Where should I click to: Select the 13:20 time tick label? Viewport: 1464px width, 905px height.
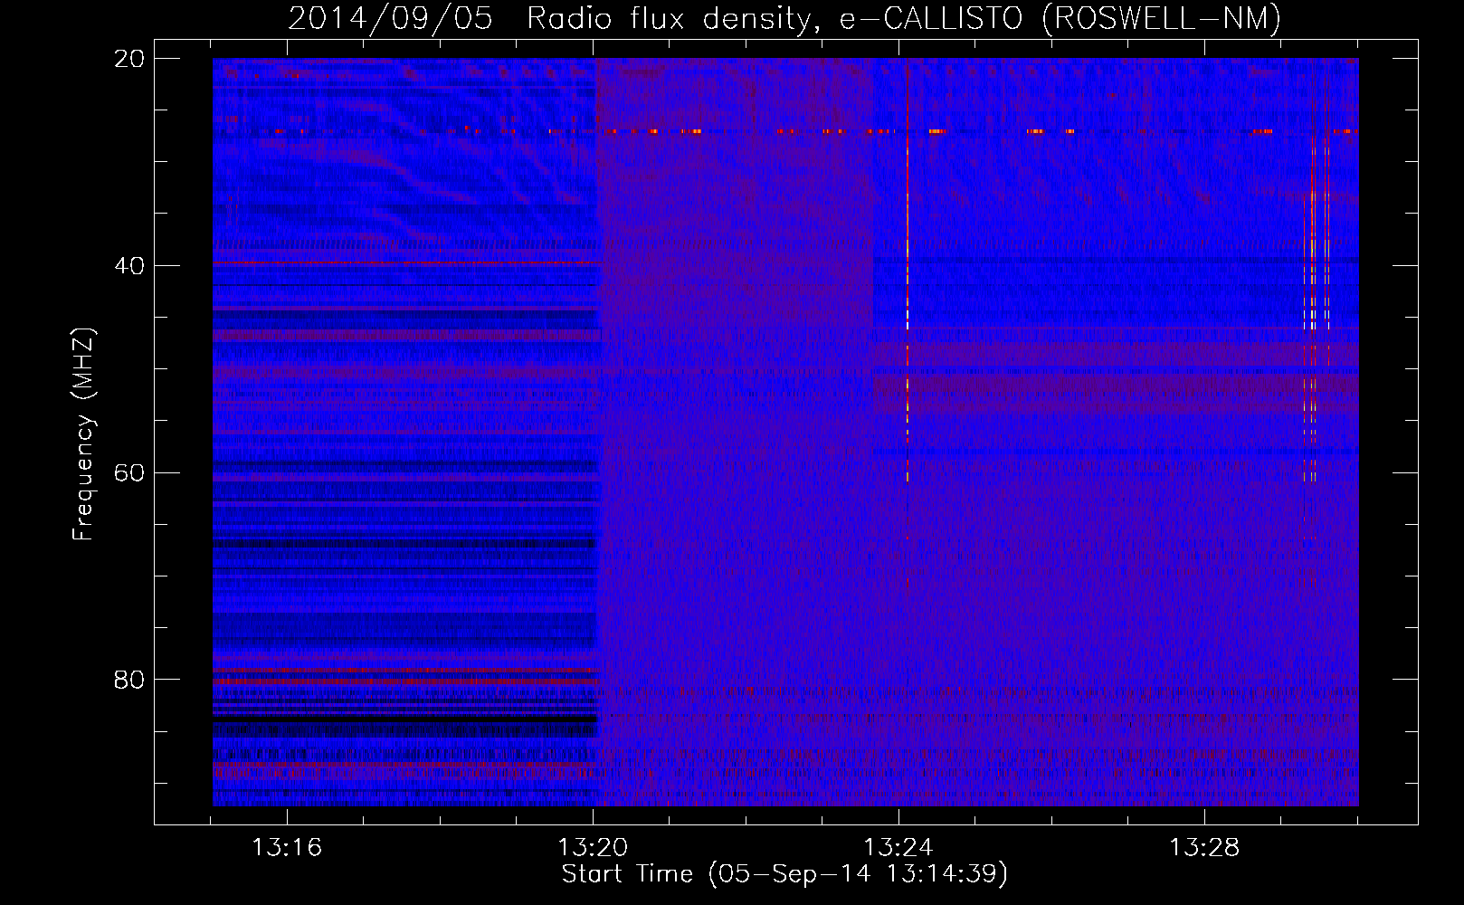(593, 848)
